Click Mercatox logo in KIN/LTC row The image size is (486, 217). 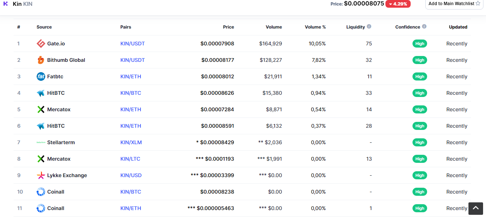coord(41,159)
